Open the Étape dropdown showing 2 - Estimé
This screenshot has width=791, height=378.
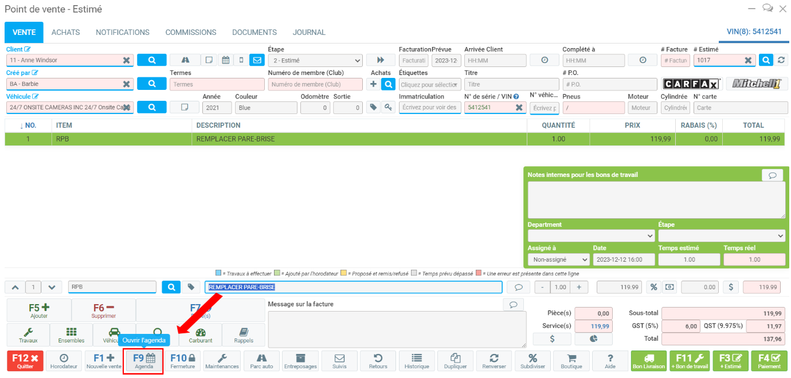tap(315, 60)
